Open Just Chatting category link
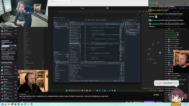The width and height of the screenshot is (189, 106). [23, 98]
